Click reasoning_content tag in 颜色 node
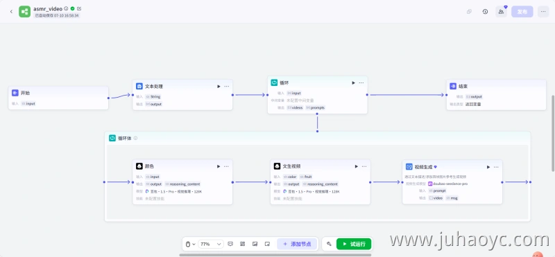This screenshot has height=257, width=555. pyautogui.click(x=182, y=184)
